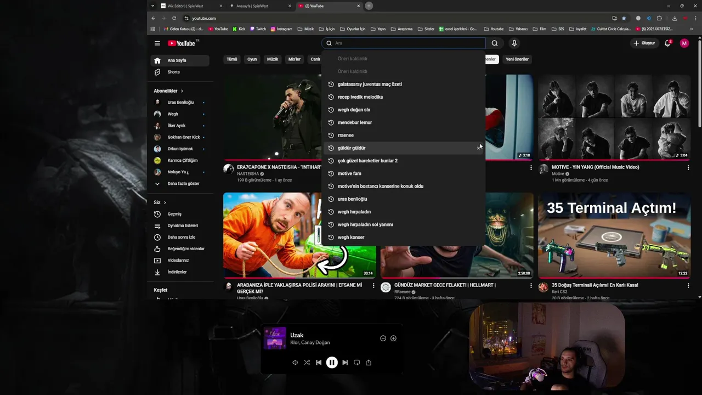
Task: Open more options for GÜNDÜZ MARKET video
Action: [531, 286]
